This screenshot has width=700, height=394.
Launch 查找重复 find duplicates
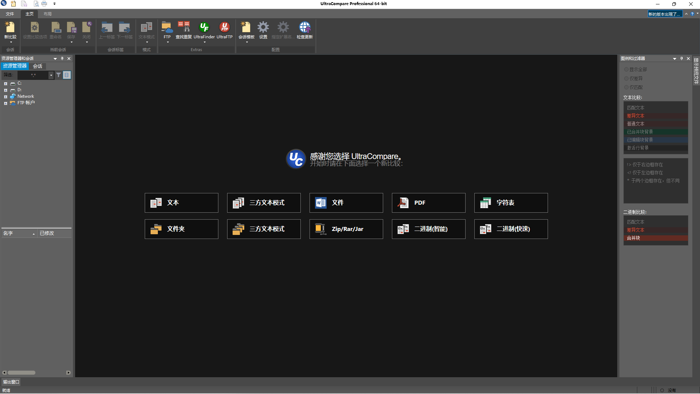point(184,27)
